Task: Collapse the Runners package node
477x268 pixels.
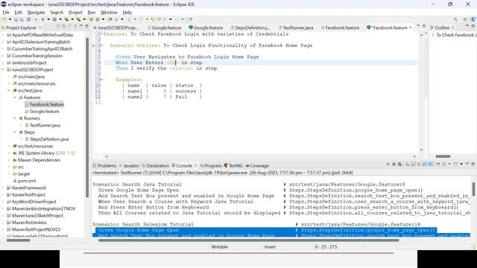Action: pyautogui.click(x=15, y=118)
